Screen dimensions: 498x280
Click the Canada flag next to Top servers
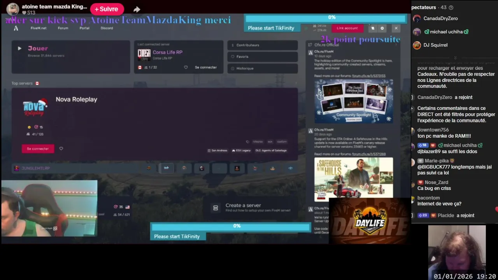coord(37,83)
